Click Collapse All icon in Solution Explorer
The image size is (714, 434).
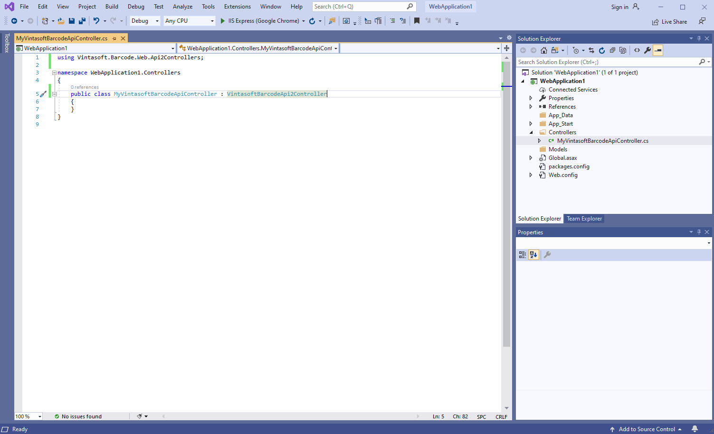point(612,50)
